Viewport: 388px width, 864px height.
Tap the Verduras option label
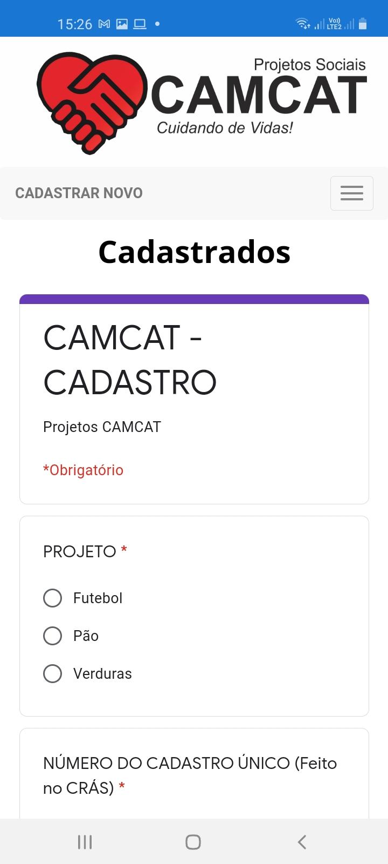102,673
